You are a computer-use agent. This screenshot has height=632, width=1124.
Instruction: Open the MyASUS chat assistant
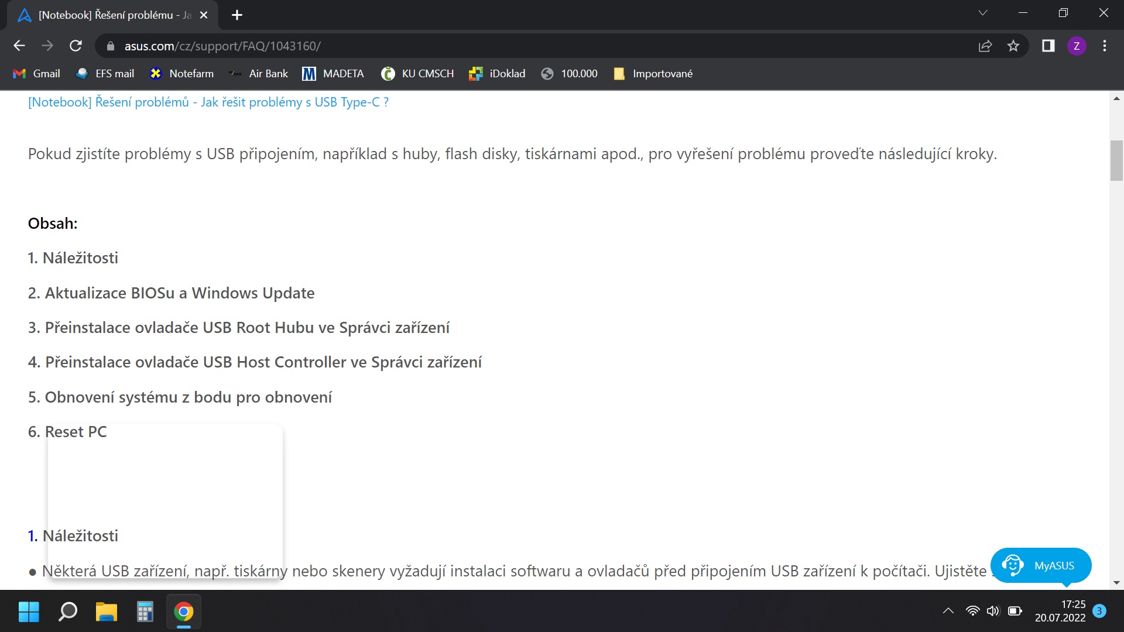[1040, 565]
